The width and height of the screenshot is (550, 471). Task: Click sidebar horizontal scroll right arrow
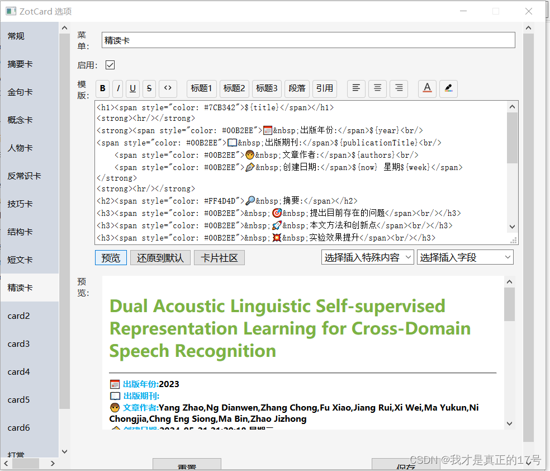point(53,464)
